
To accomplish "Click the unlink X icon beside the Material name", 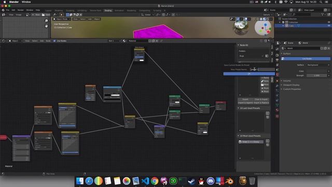I will [157, 41].
